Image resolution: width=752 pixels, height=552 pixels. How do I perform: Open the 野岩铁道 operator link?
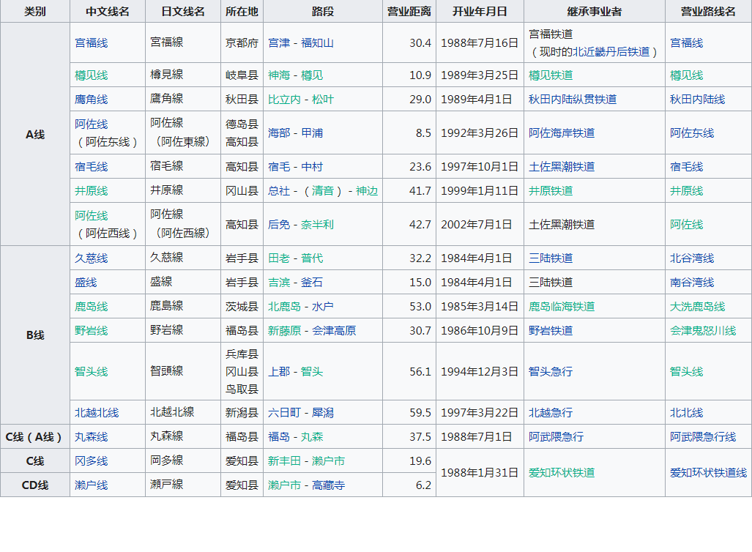coord(551,330)
